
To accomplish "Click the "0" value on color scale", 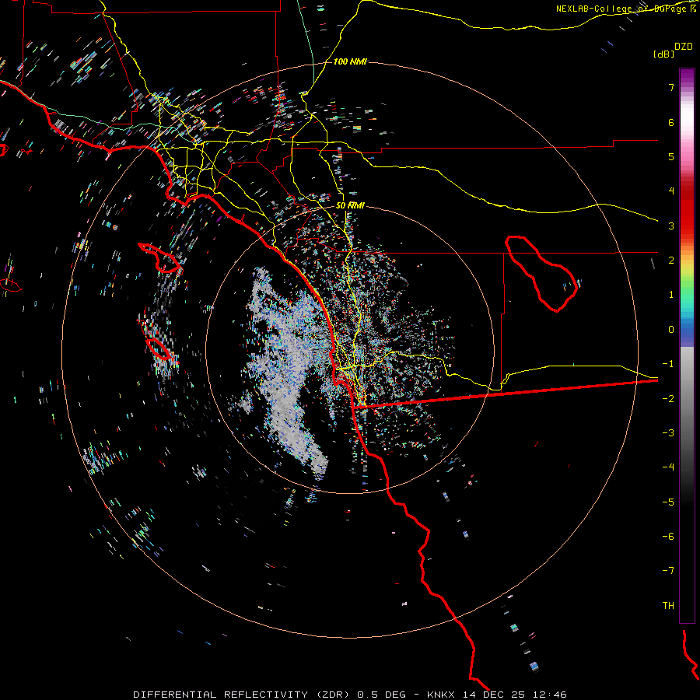I will point(671,330).
